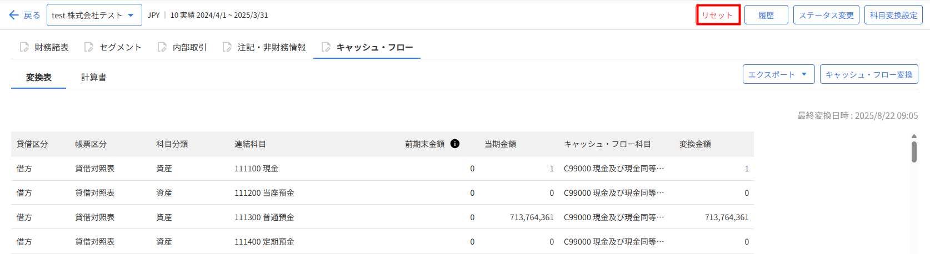
Task: Click the 内部取引 tab document icon
Action: tap(162, 47)
